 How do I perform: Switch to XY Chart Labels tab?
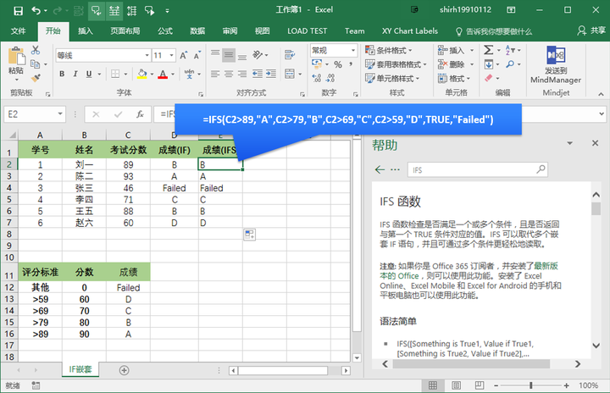point(410,31)
